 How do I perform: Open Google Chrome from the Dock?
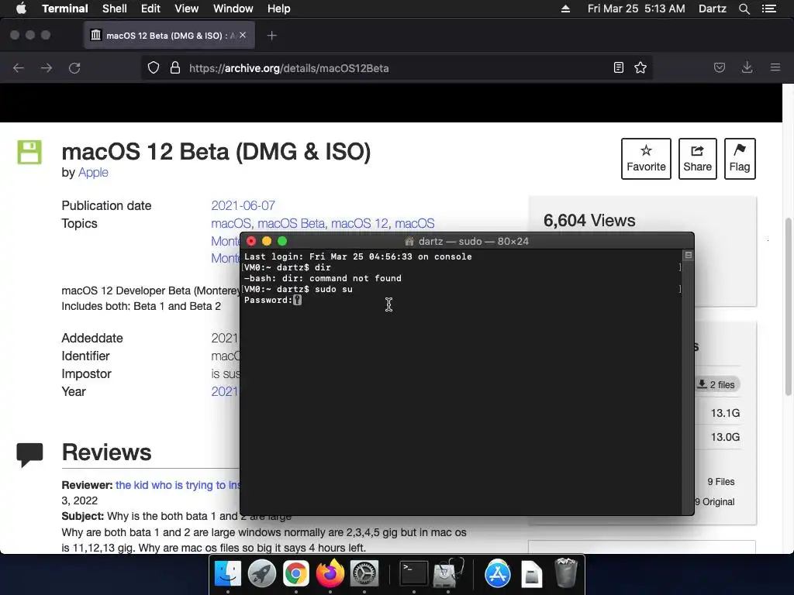[295, 574]
